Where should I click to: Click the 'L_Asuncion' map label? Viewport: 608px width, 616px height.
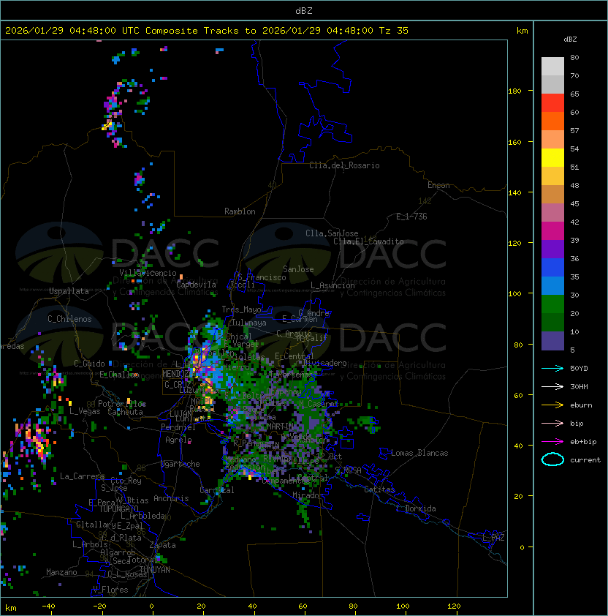332,285
